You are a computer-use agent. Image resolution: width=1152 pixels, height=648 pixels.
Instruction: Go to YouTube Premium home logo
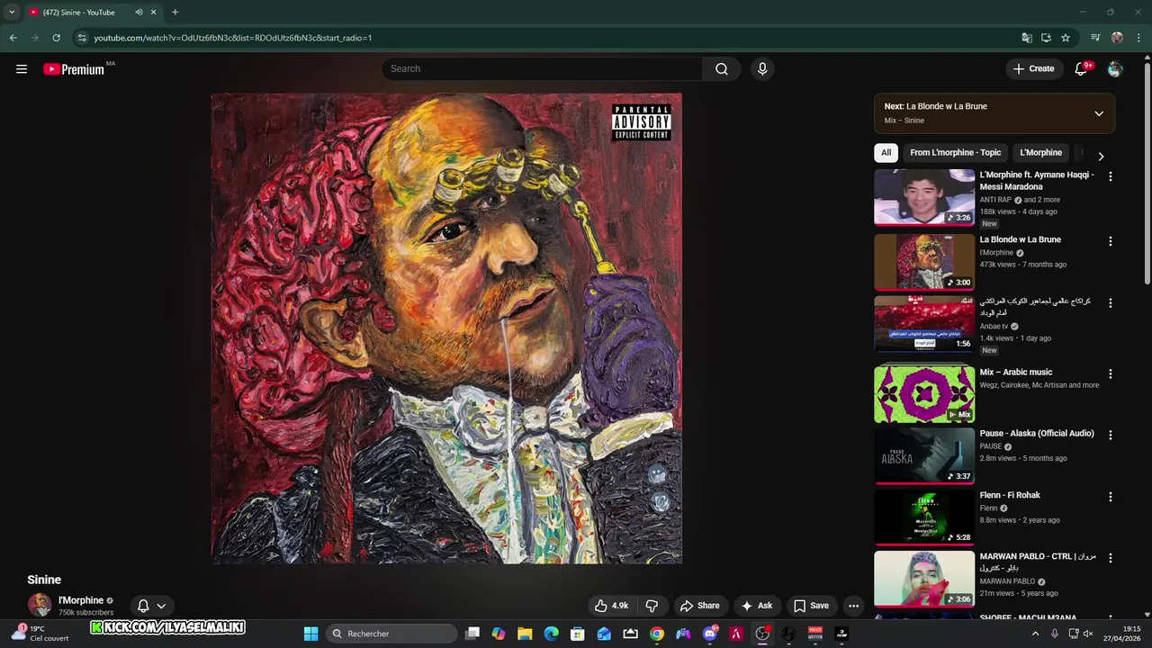coord(74,69)
